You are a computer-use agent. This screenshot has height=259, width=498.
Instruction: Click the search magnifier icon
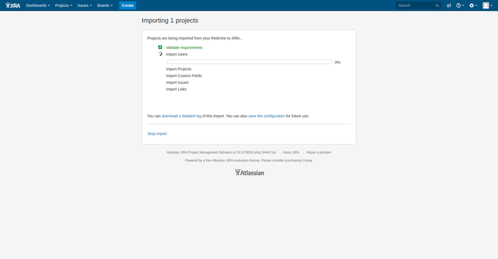437,5
